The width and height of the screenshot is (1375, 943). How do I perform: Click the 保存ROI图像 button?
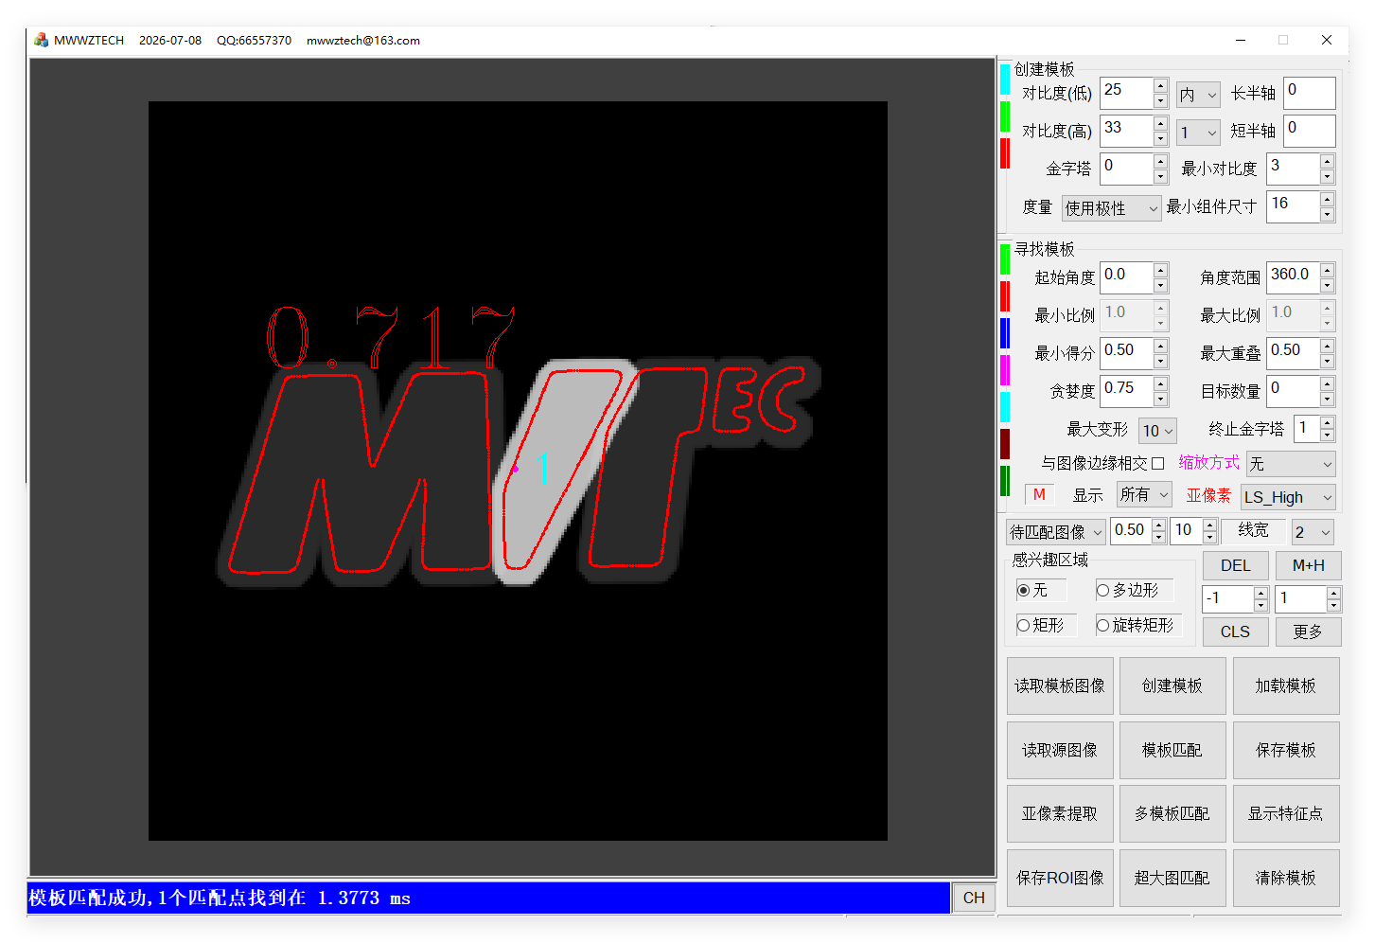(x=1060, y=878)
